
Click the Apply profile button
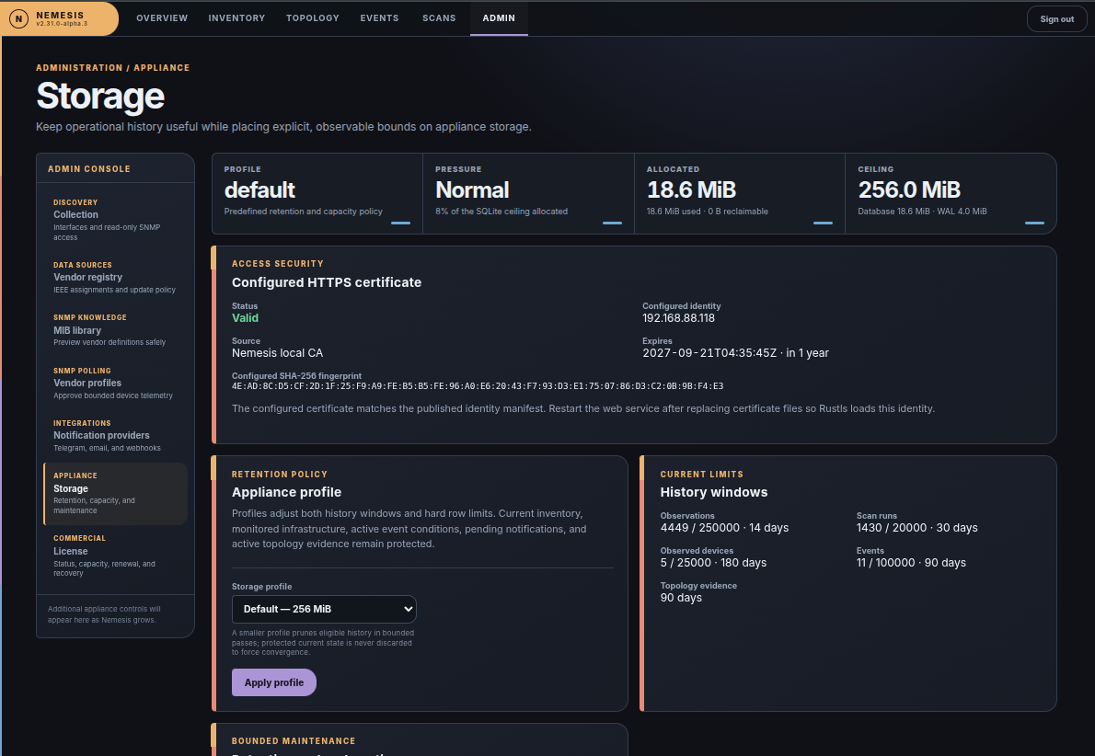274,682
